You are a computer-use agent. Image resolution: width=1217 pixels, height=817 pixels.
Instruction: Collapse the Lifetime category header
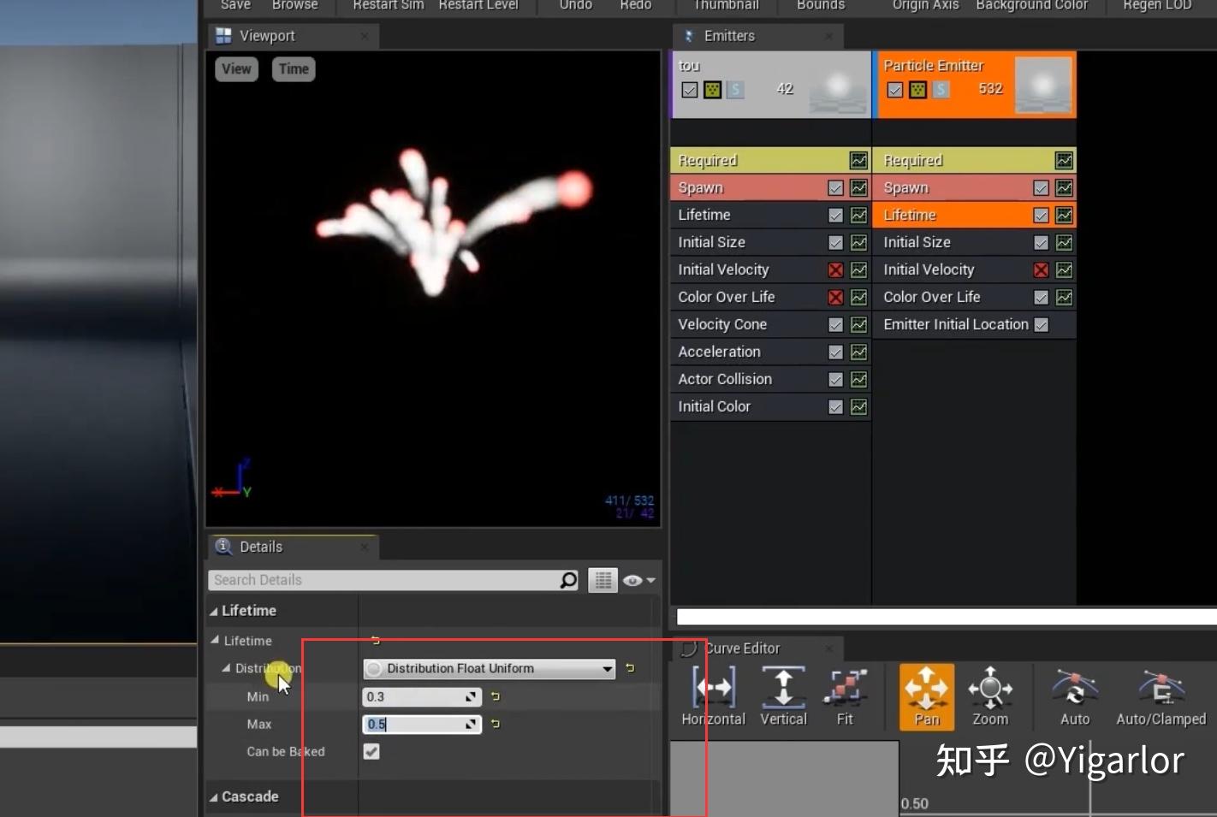pos(214,611)
